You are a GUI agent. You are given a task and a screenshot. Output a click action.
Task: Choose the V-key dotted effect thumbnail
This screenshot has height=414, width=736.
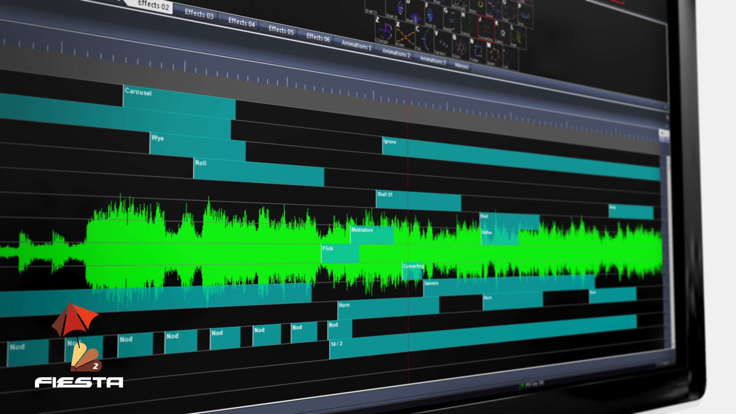click(442, 42)
